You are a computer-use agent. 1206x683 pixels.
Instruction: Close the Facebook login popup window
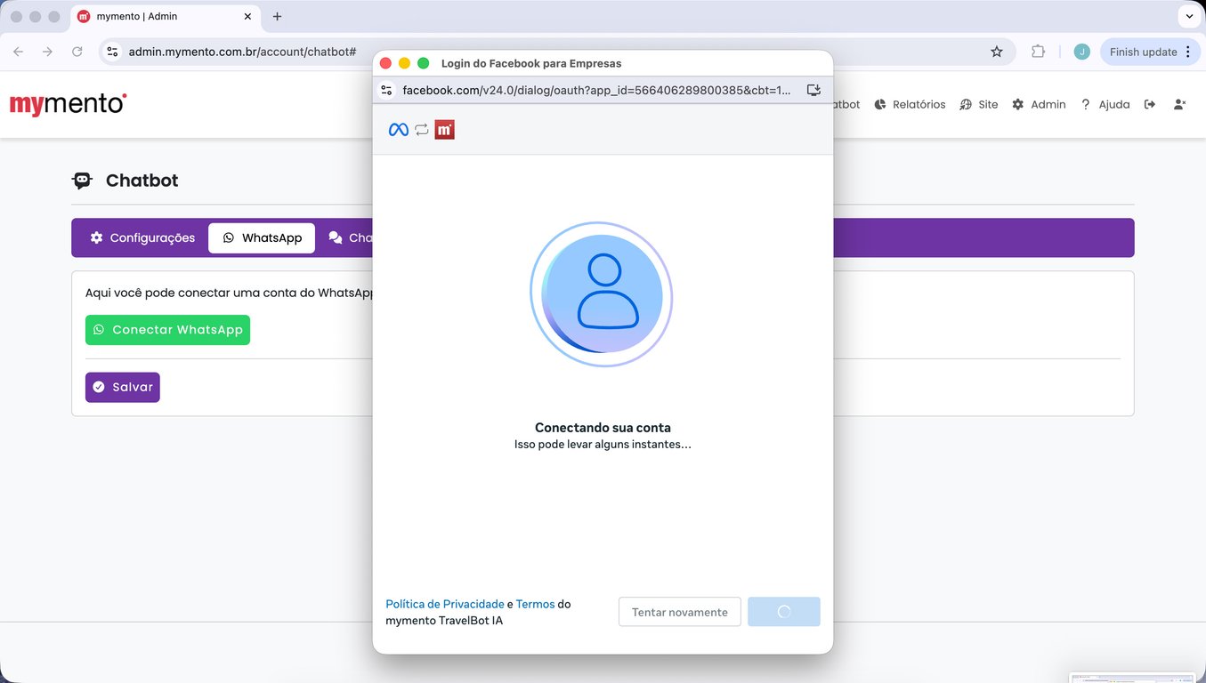tap(385, 63)
